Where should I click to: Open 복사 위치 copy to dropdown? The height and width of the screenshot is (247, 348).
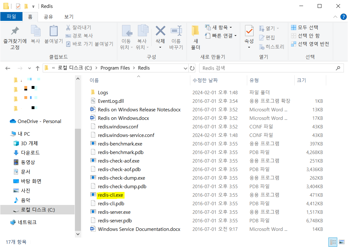click(x=142, y=37)
